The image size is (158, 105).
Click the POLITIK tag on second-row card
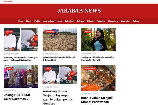(x=48, y=69)
